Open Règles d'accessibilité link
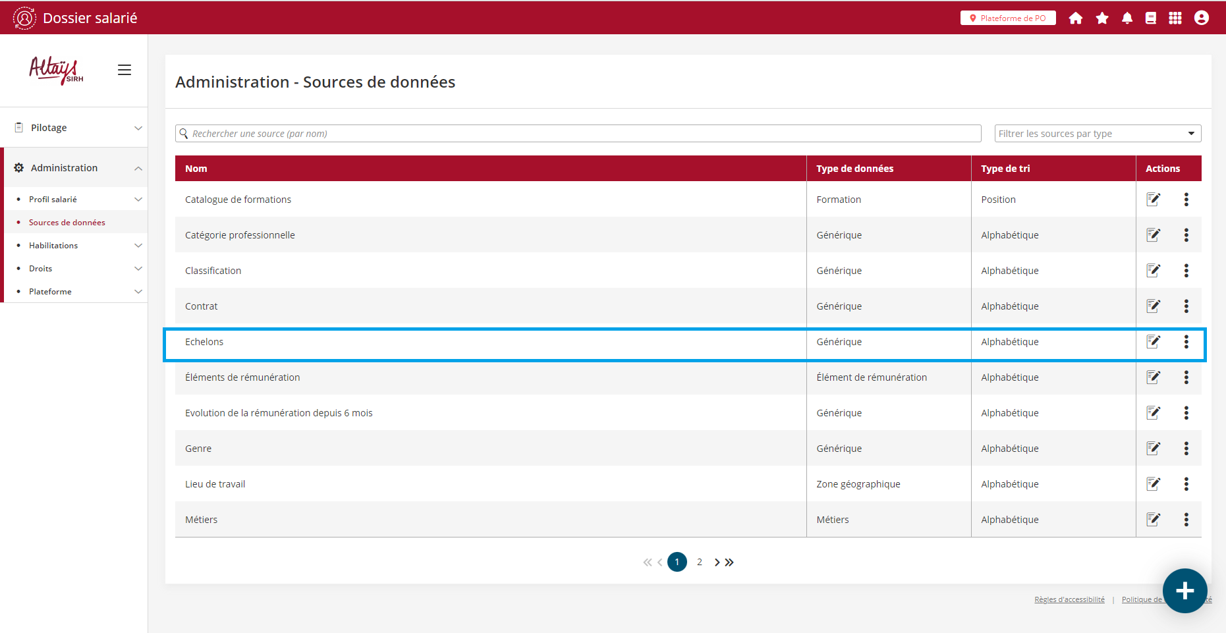1226x633 pixels. (1069, 599)
